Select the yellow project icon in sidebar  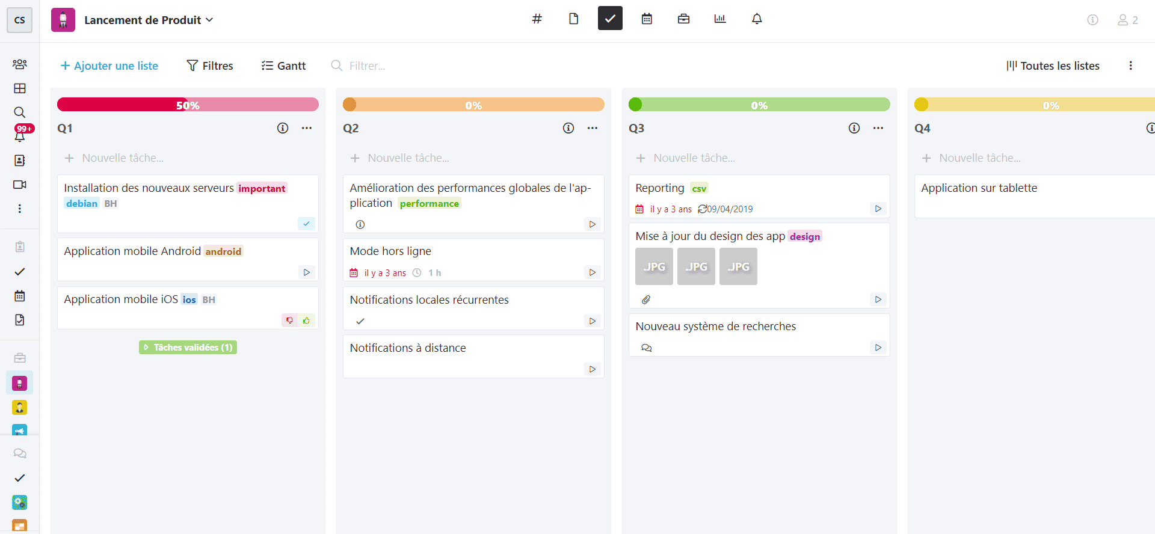tap(19, 408)
